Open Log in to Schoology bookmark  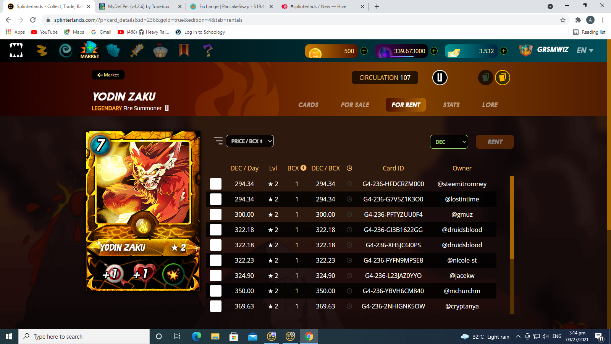(200, 32)
